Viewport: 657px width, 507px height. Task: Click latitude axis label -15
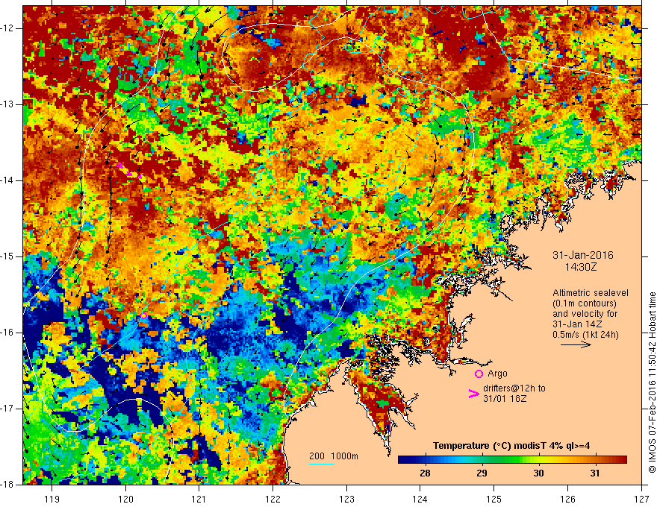coord(7,256)
